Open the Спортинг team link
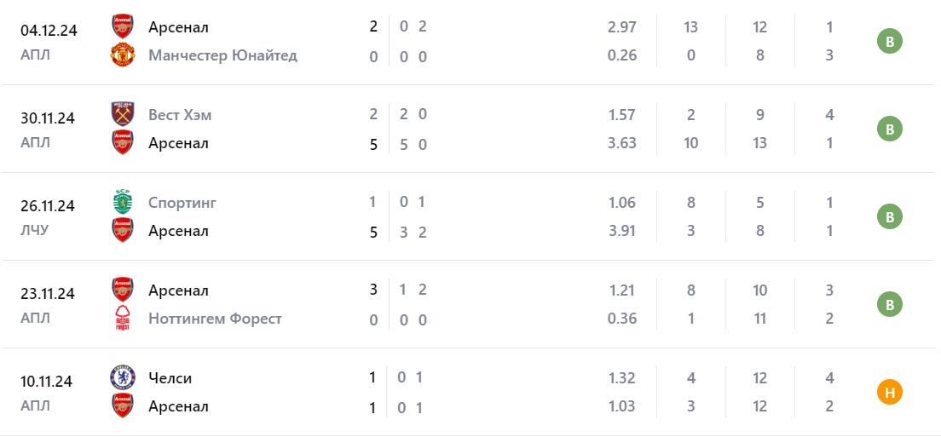The height and width of the screenshot is (437, 941). [x=182, y=202]
